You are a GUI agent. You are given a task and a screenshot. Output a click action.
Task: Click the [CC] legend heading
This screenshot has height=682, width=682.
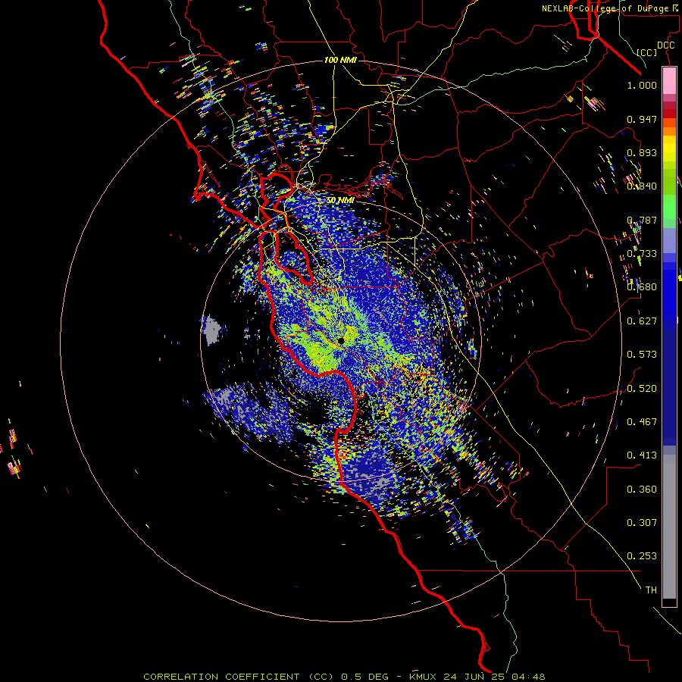[647, 52]
